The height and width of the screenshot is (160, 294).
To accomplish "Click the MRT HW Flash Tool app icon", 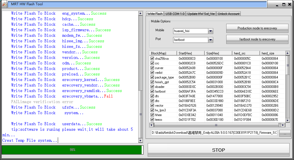I will 4,4.
